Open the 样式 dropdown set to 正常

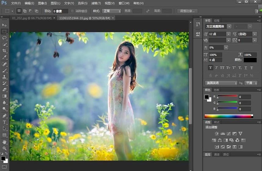pos(111,11)
